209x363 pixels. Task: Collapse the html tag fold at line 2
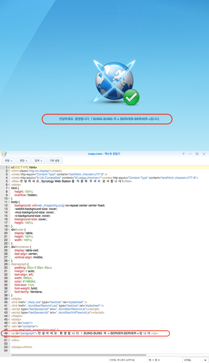9,171
